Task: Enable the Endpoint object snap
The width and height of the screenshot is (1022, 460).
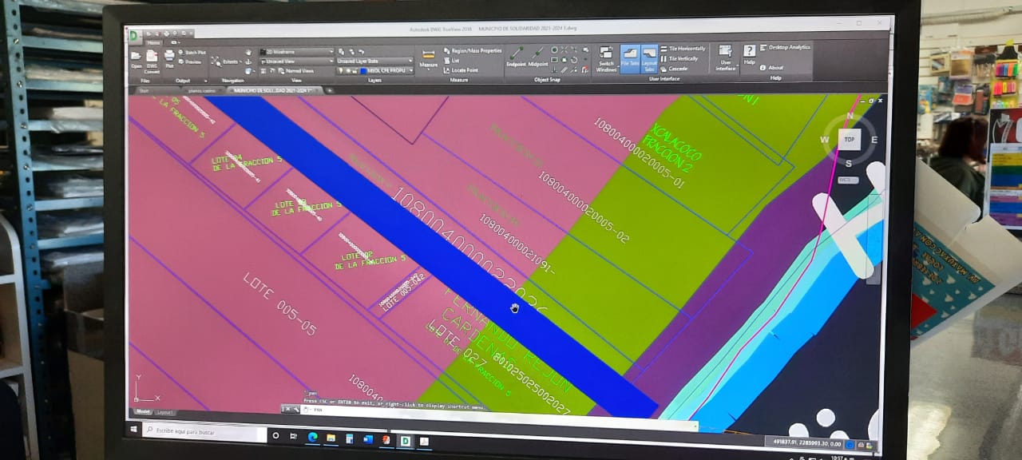Action: (x=516, y=56)
